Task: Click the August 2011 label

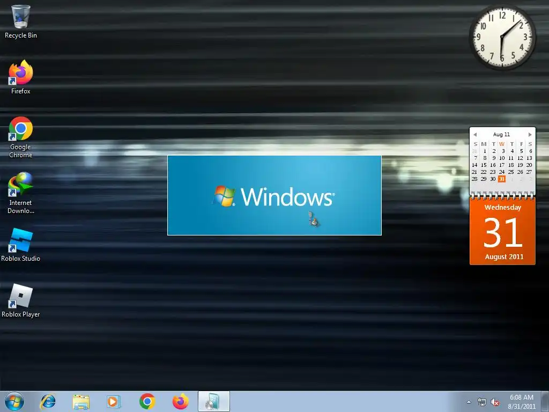Action: pos(504,257)
